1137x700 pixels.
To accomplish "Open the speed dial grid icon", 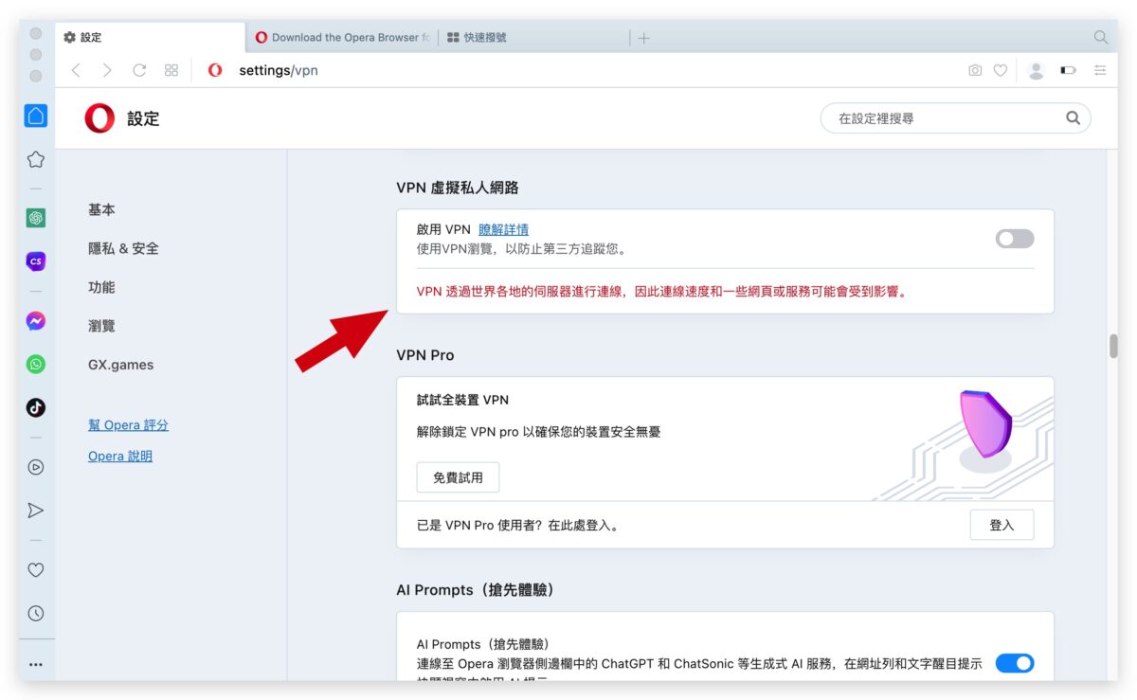I will point(171,70).
